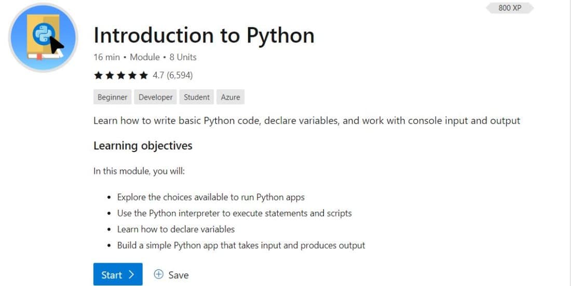Click the 8 Units text
This screenshot has width=571, height=286.
pyautogui.click(x=183, y=57)
